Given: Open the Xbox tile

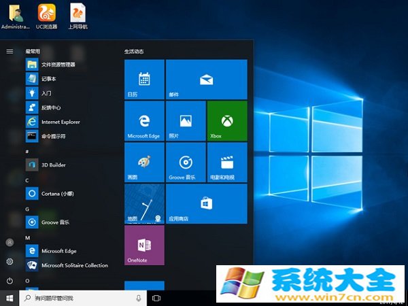Looking at the screenshot, I should pos(227,121).
